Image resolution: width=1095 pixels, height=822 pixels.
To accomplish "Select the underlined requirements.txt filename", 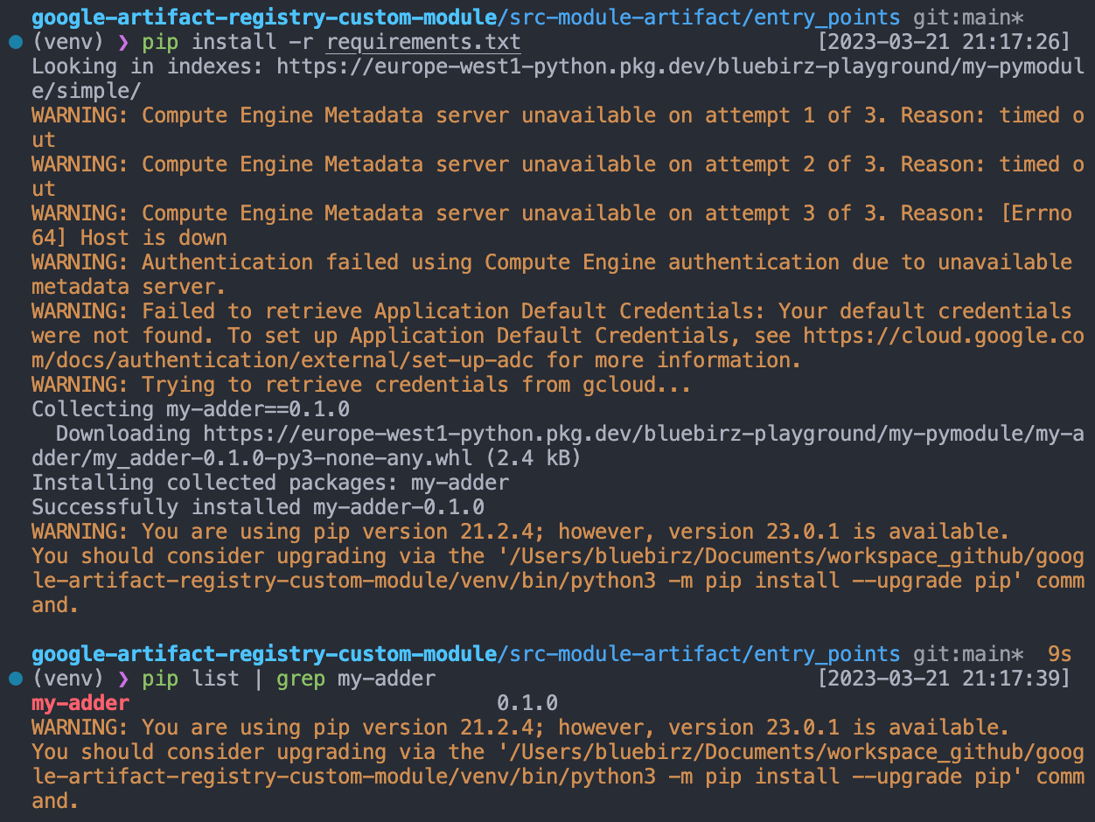I will 423,43.
